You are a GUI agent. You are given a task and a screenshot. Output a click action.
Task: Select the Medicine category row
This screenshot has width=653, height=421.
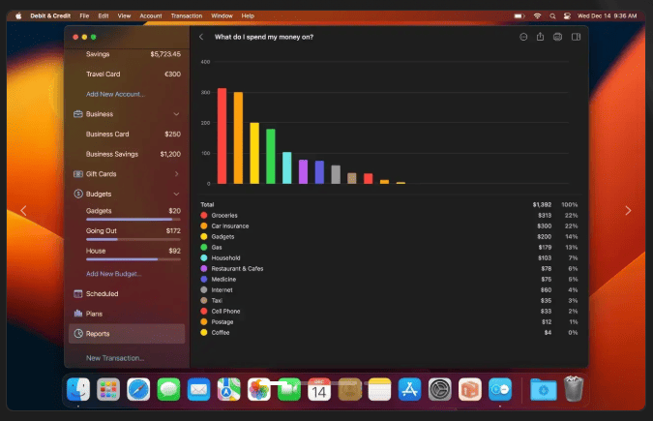pos(389,280)
